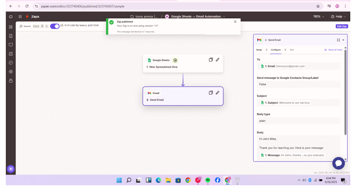The width and height of the screenshot is (353, 188).
Task: Expand the Zap name dropdown arrow
Action: pyautogui.click(x=224, y=17)
